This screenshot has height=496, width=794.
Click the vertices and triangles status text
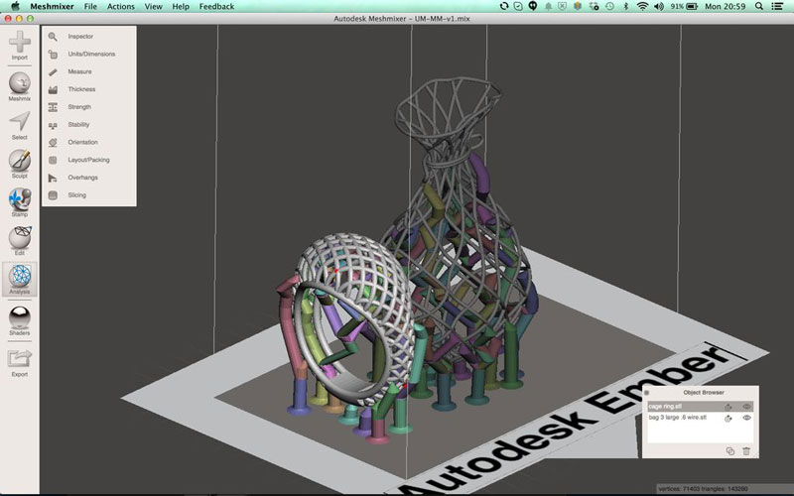(703, 489)
